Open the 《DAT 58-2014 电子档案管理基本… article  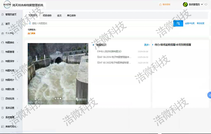(x=114, y=57)
